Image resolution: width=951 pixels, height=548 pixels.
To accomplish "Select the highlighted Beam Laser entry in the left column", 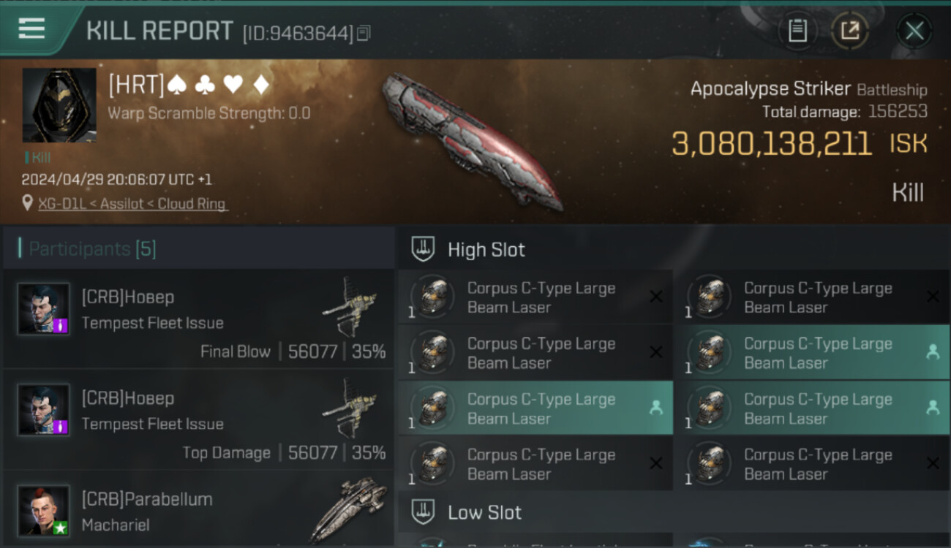I will click(x=535, y=408).
